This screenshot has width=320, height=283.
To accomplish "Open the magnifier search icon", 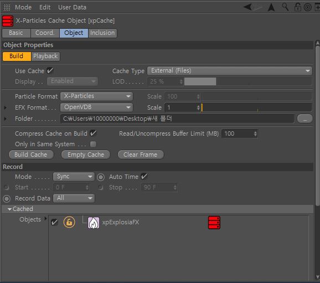I will click(x=285, y=7).
